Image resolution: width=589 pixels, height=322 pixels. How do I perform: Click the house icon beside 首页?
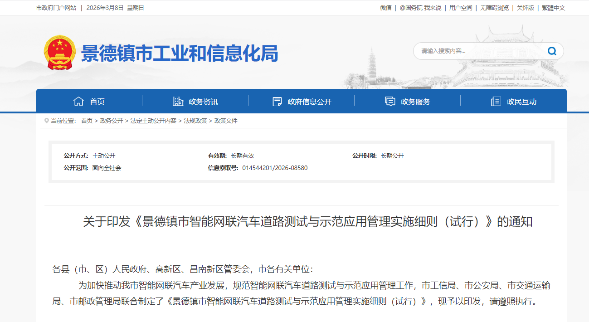[78, 102]
